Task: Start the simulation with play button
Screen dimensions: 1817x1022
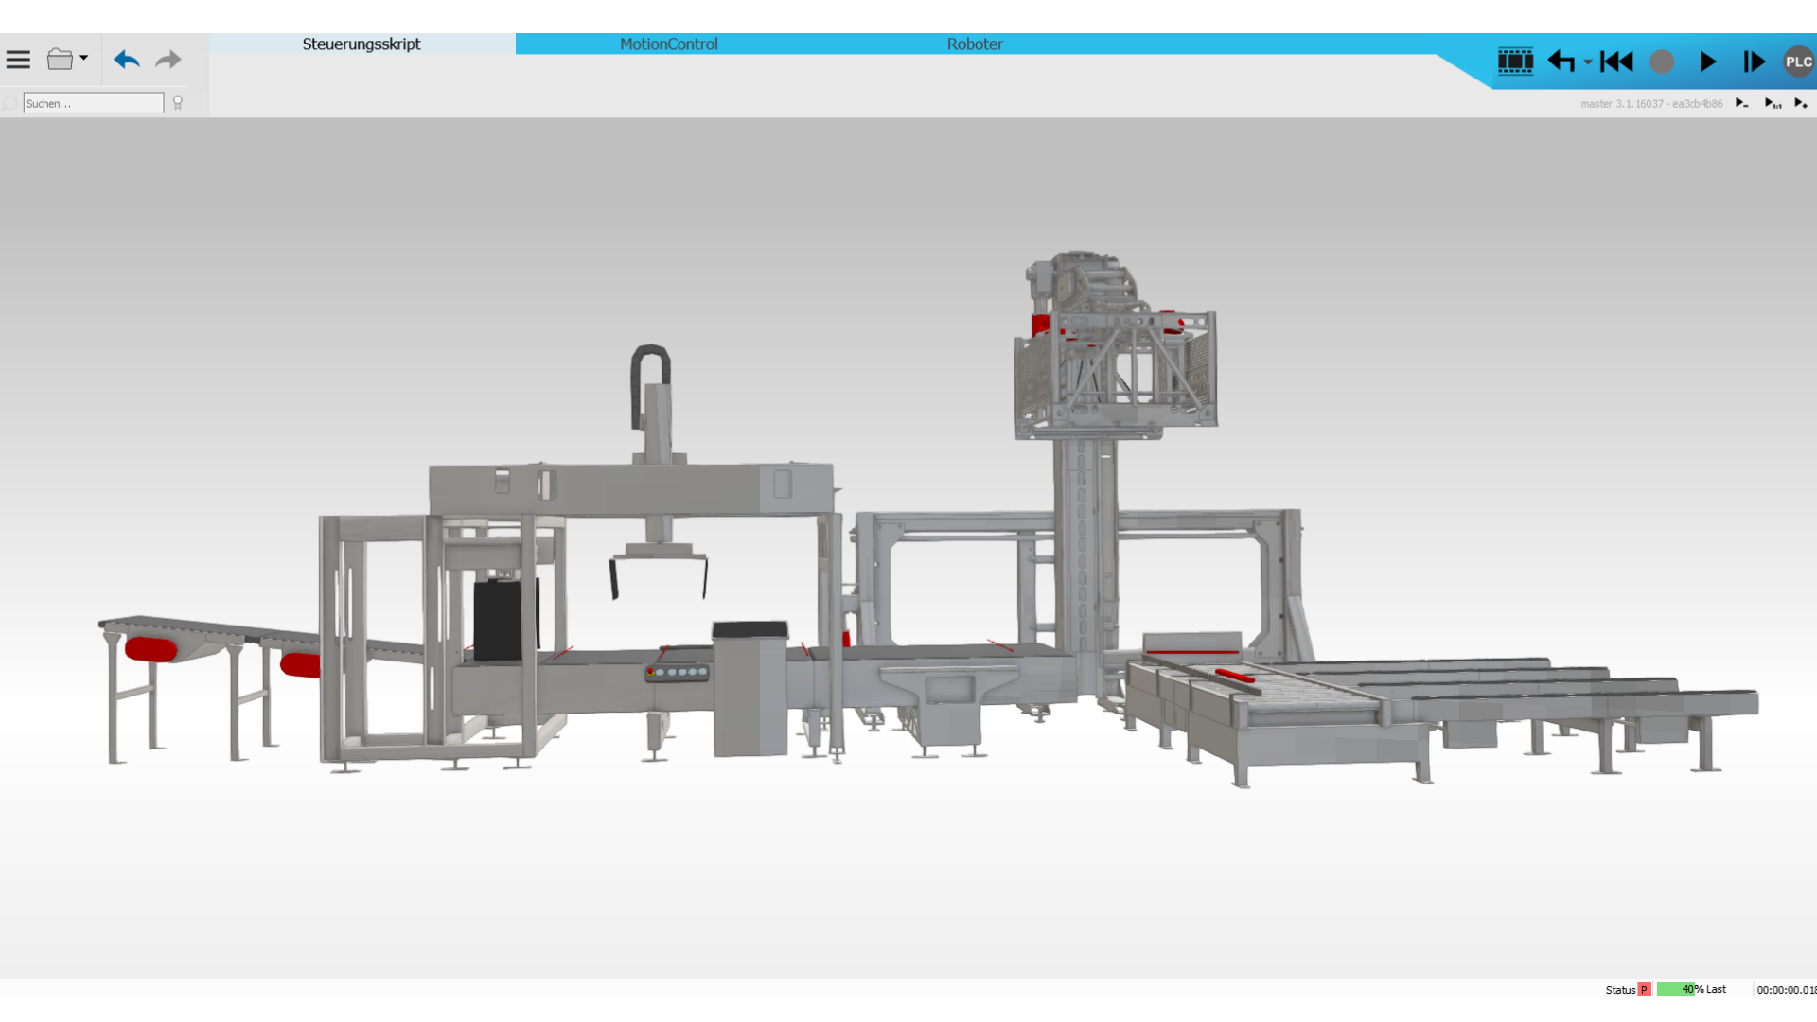Action: tap(1707, 62)
